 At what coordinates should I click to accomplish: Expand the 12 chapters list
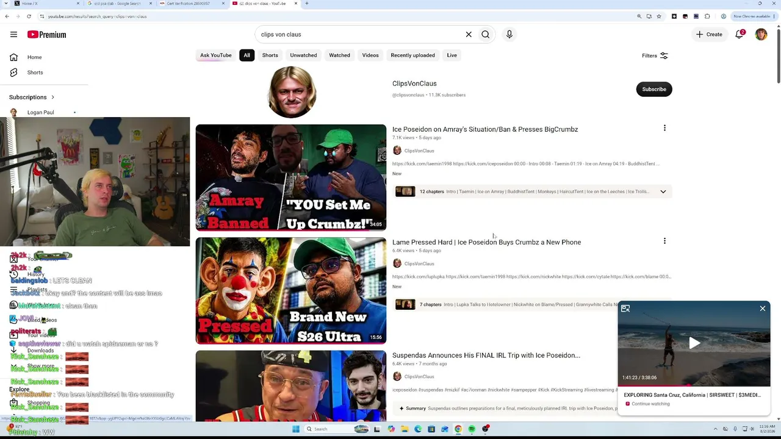(663, 191)
